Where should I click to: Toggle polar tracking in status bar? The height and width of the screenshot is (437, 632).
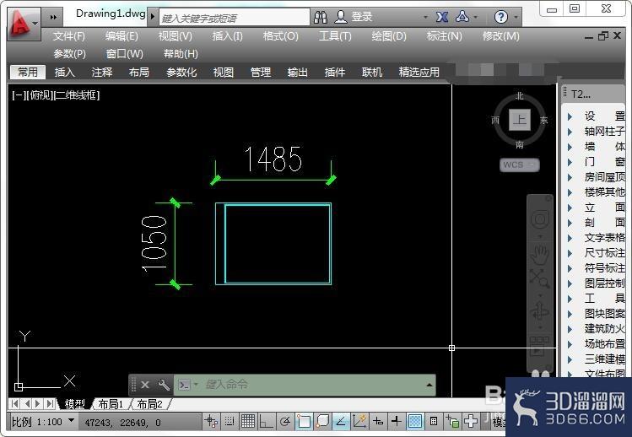click(285, 422)
